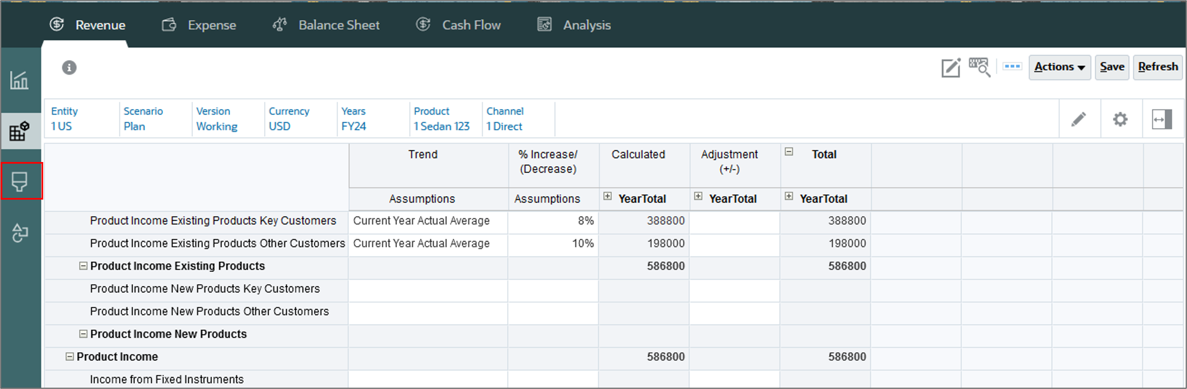This screenshot has width=1187, height=389.
Task: Click the Cash Flow coin icon
Action: [423, 24]
